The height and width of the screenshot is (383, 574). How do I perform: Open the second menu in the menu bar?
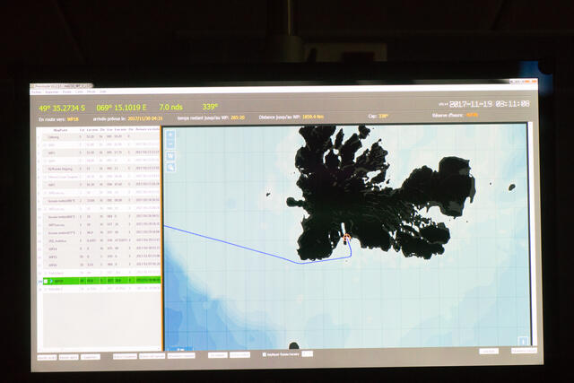click(50, 91)
